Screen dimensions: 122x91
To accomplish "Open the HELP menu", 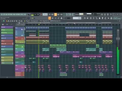I will (x=25, y=14).
